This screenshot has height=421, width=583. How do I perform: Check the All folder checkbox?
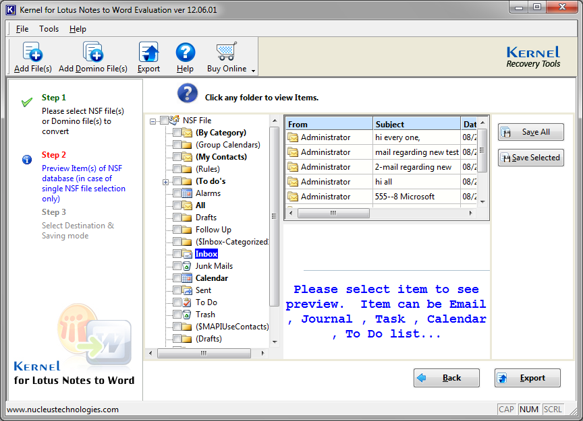coord(177,205)
